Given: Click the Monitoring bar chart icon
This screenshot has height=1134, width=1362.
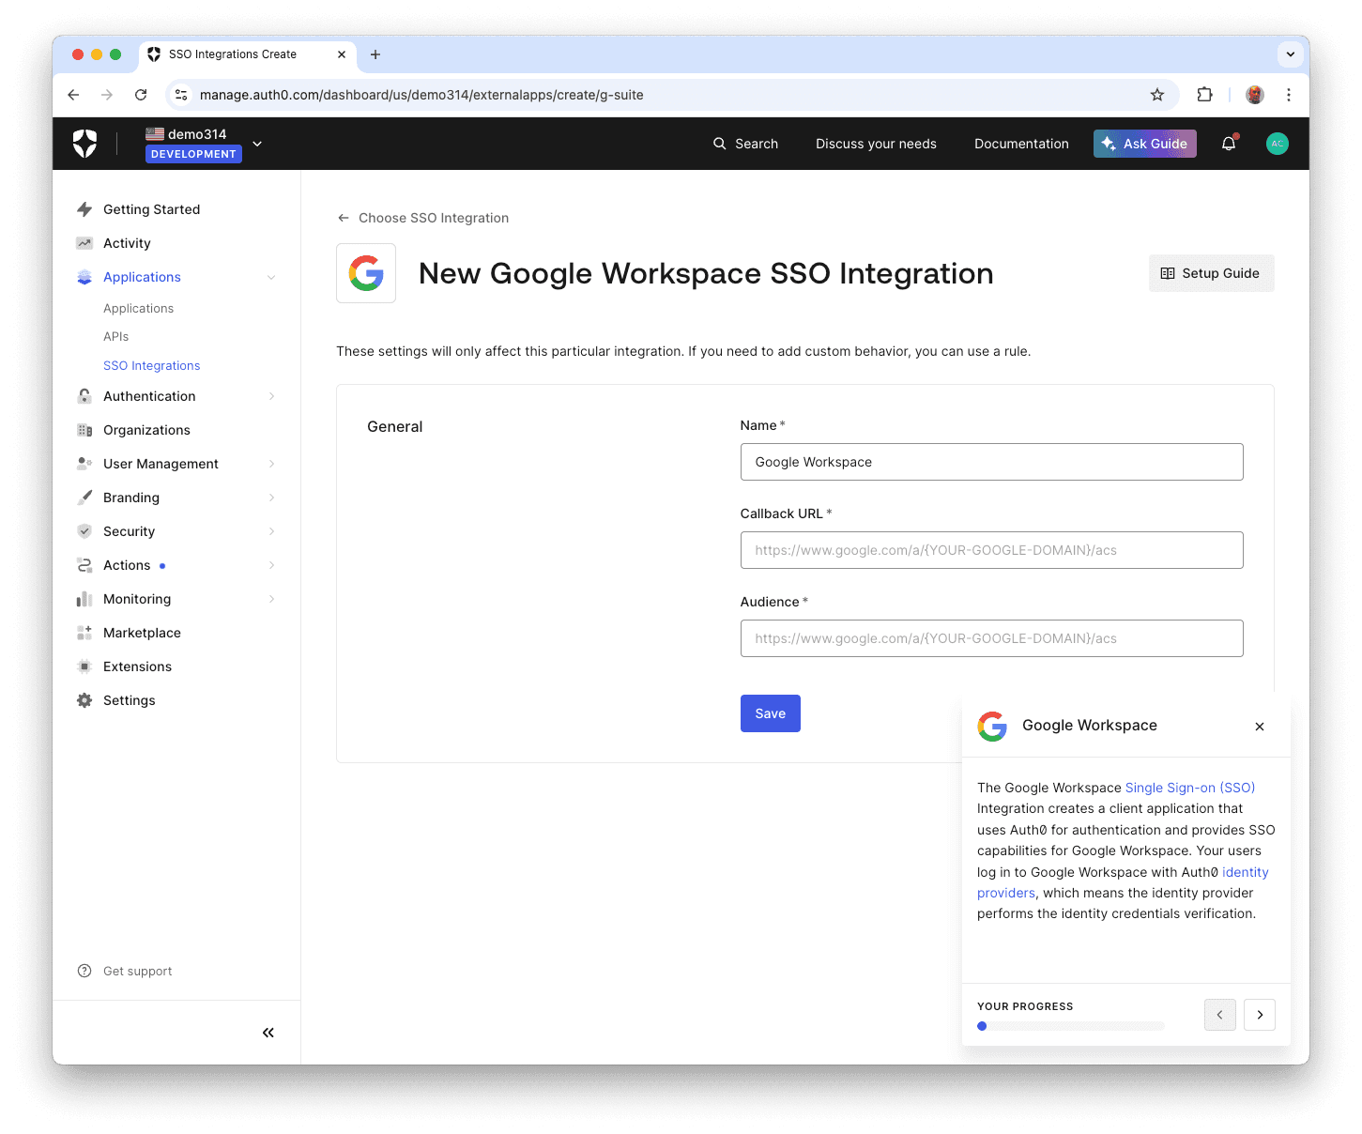Looking at the screenshot, I should click(x=84, y=599).
